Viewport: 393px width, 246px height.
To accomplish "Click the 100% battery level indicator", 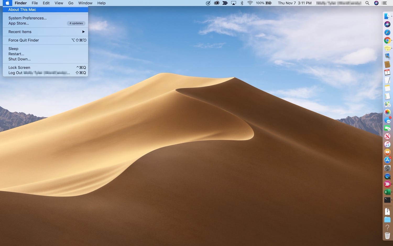I will (260, 3).
